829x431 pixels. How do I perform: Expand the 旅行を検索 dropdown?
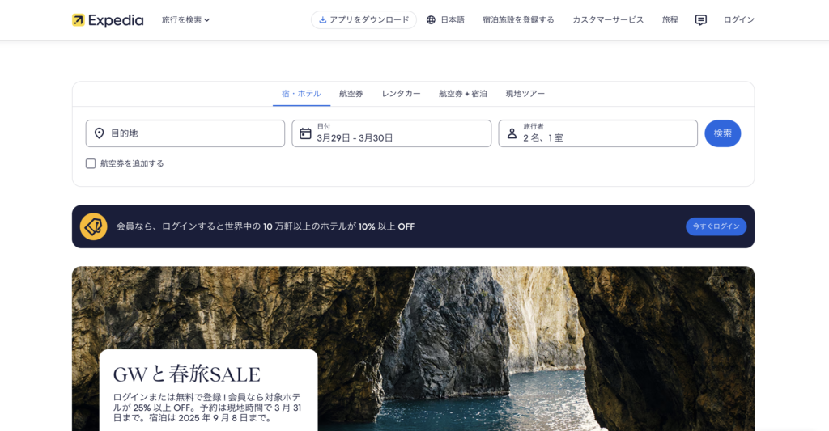pos(185,20)
